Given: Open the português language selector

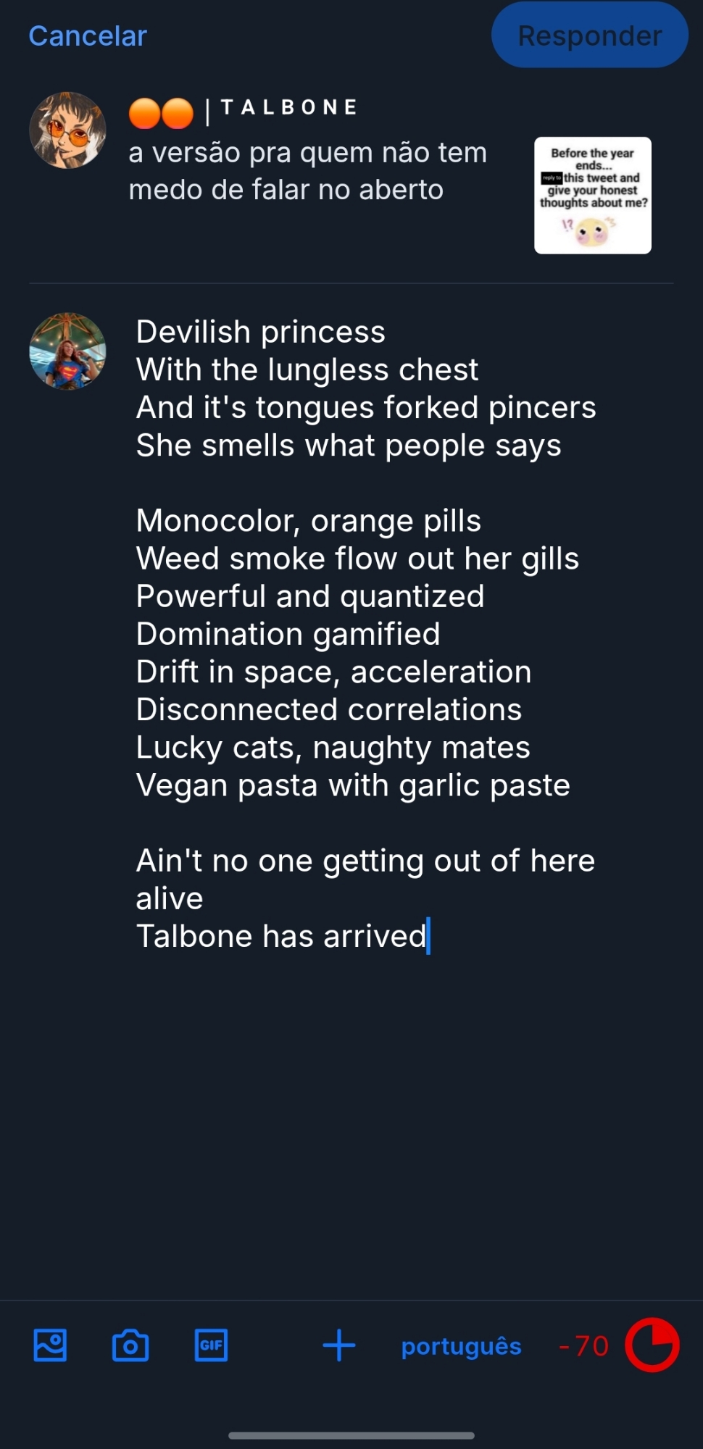Looking at the screenshot, I should pos(461,1346).
